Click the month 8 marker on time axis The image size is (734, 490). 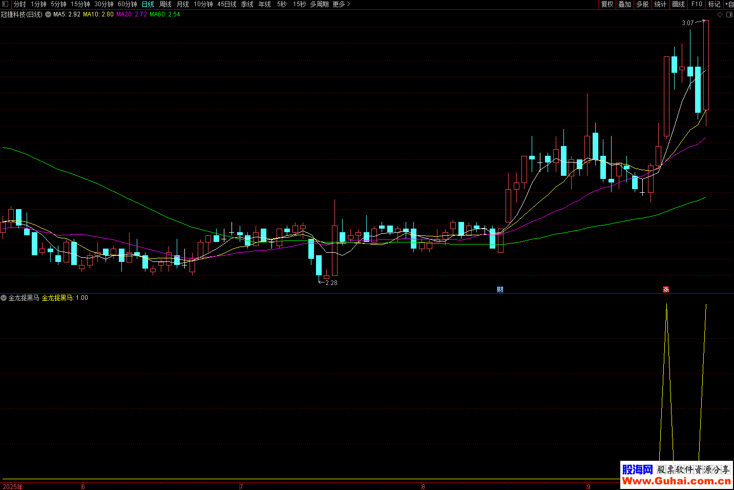click(423, 486)
